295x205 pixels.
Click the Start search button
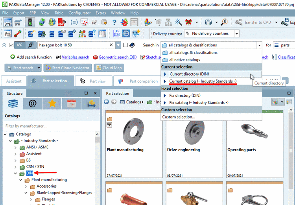coord(21,68)
